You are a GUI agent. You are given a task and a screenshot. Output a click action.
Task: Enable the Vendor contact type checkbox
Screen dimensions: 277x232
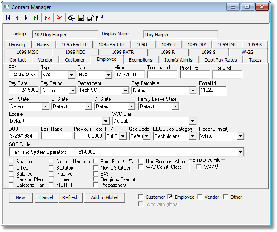click(x=200, y=197)
